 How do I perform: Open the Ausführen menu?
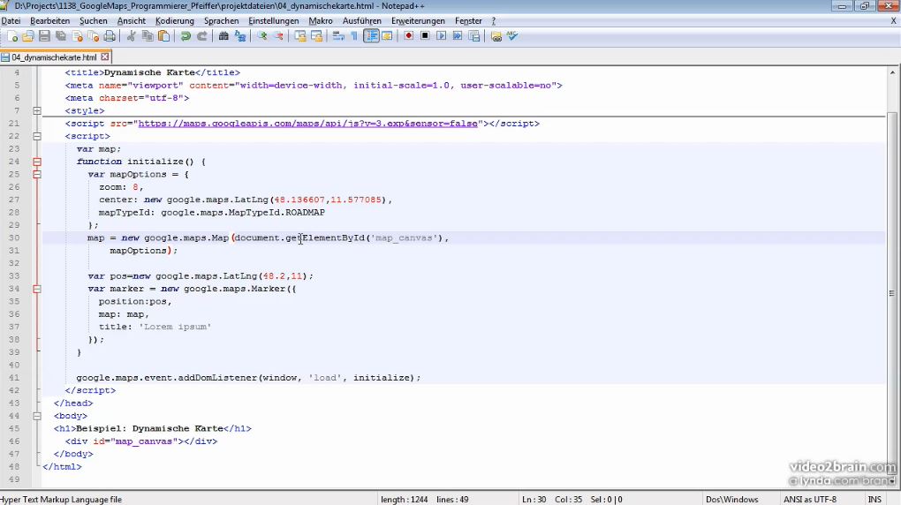[x=362, y=20]
